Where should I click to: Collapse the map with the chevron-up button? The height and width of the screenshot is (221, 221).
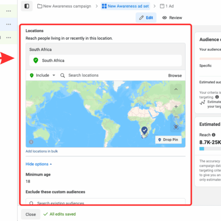[176, 89]
